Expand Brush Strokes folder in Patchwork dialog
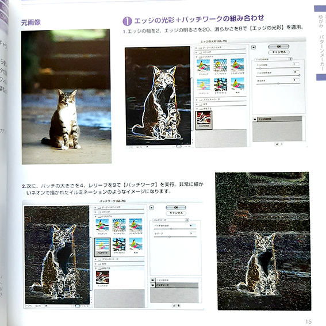 (95, 259)
